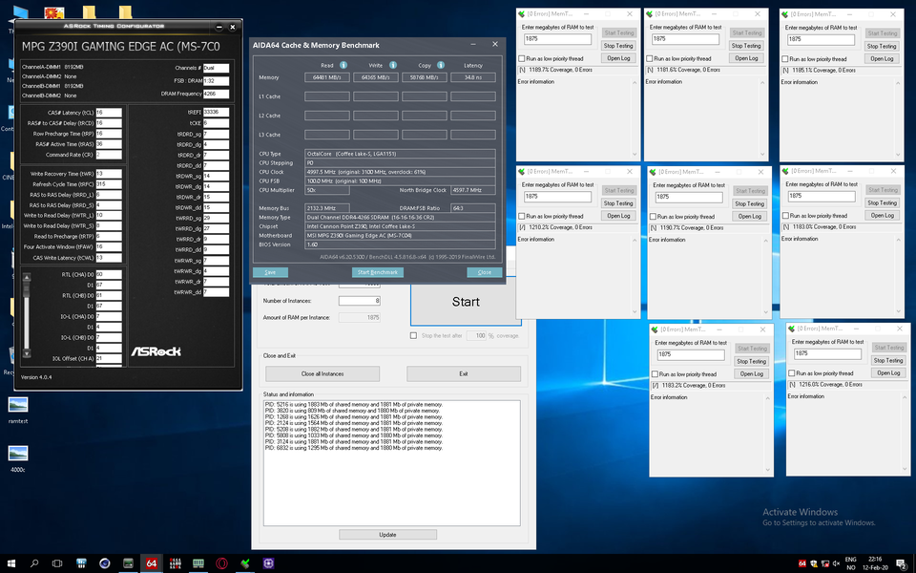Click the Close all Instances button
Image resolution: width=916 pixels, height=573 pixels.
(323, 373)
